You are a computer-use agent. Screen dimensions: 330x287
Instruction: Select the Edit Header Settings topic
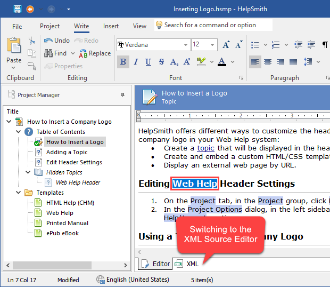[74, 162]
